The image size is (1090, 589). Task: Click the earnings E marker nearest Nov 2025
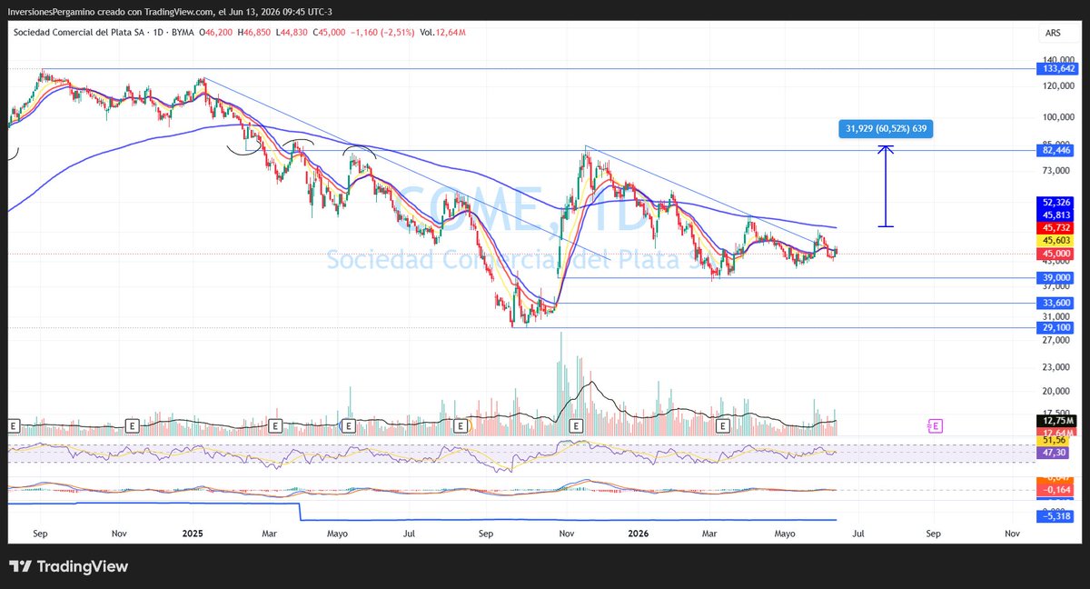(576, 425)
